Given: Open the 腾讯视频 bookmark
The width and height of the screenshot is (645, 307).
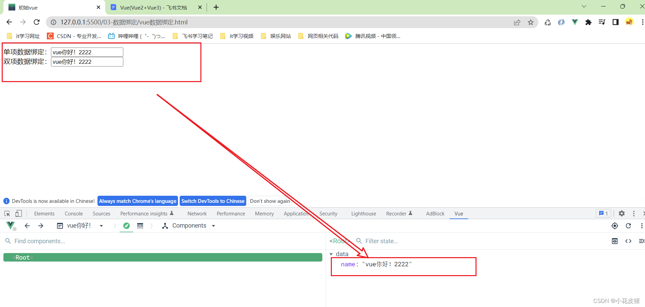Looking at the screenshot, I should click(373, 36).
